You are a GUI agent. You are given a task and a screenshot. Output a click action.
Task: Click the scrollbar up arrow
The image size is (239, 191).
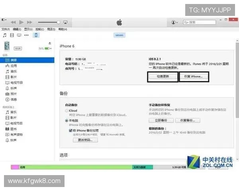coord(237,41)
